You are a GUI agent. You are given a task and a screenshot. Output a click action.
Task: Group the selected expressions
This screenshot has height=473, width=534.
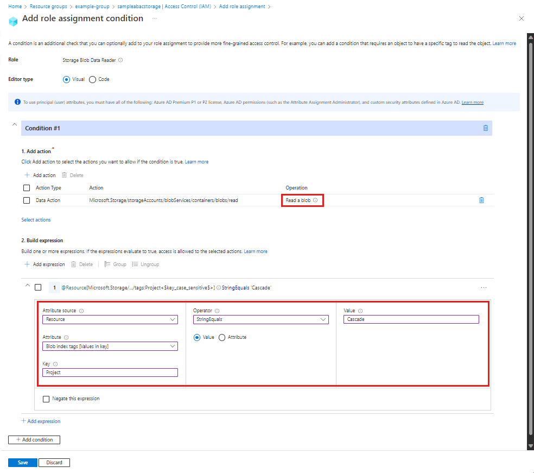115,264
